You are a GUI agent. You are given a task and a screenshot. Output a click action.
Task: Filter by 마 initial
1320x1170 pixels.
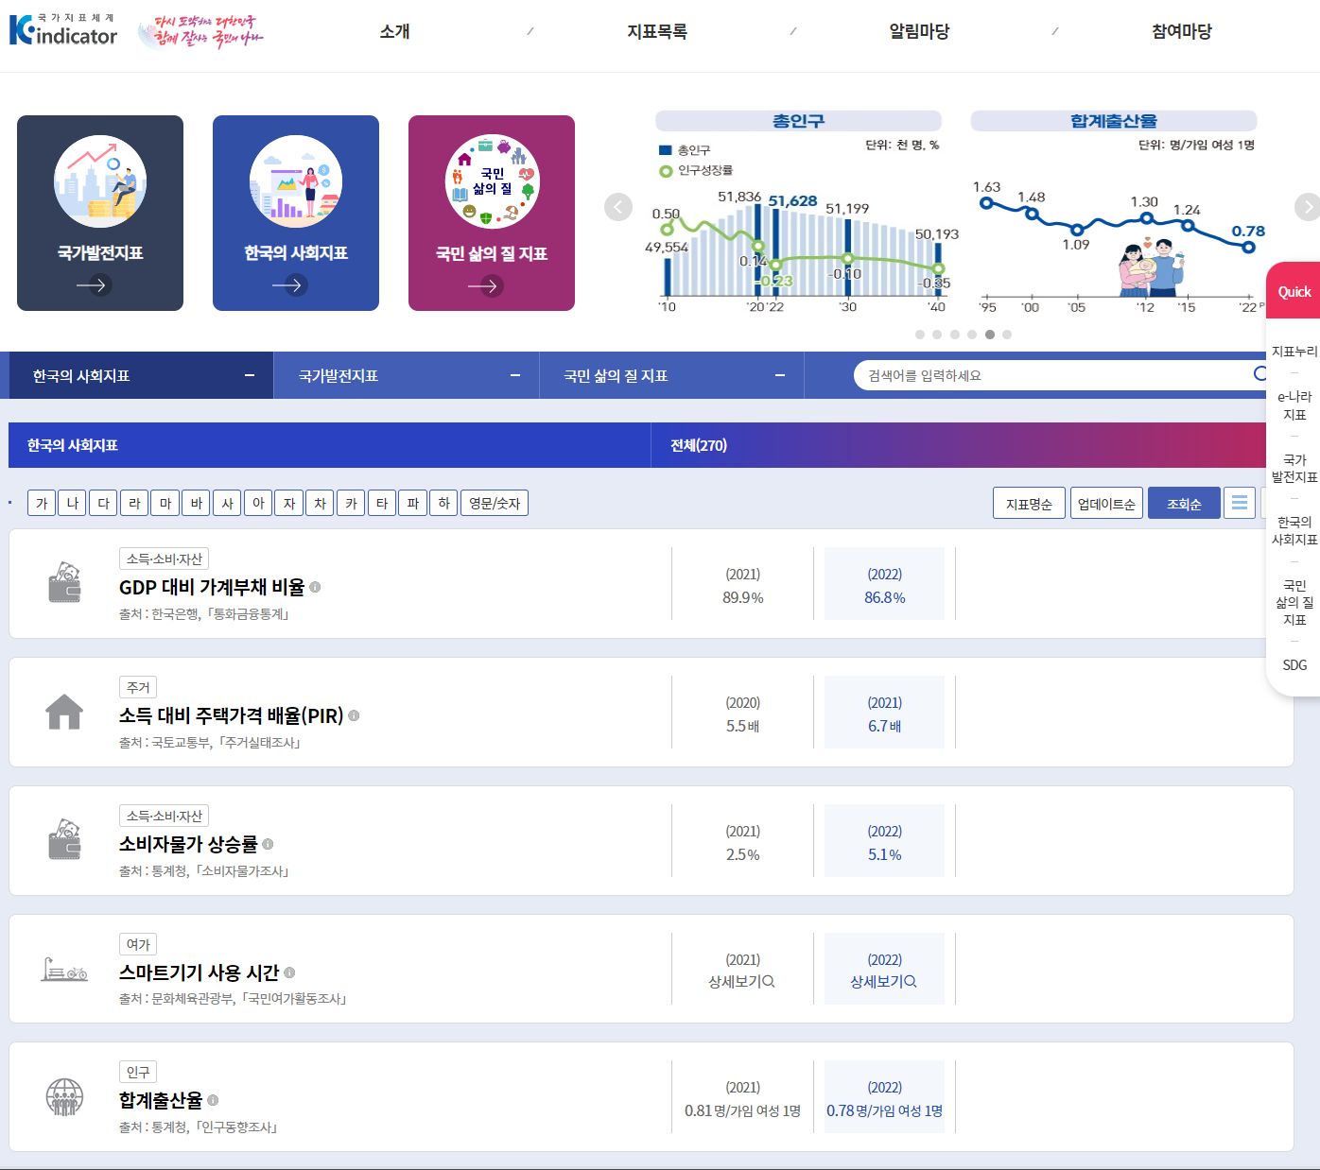tap(165, 503)
